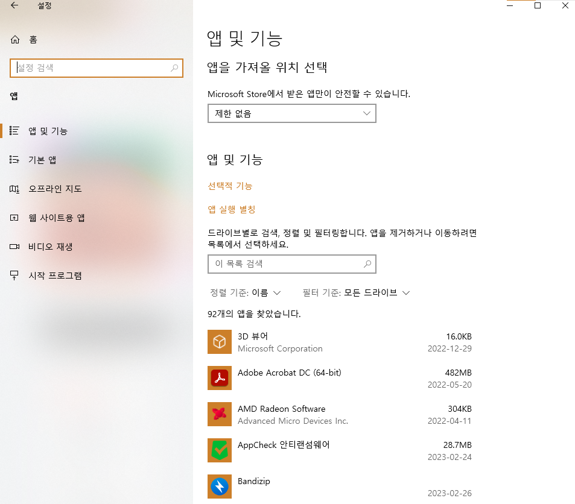The image size is (575, 504).
Task: Focus the 설정 검색 search field
Action: [97, 68]
